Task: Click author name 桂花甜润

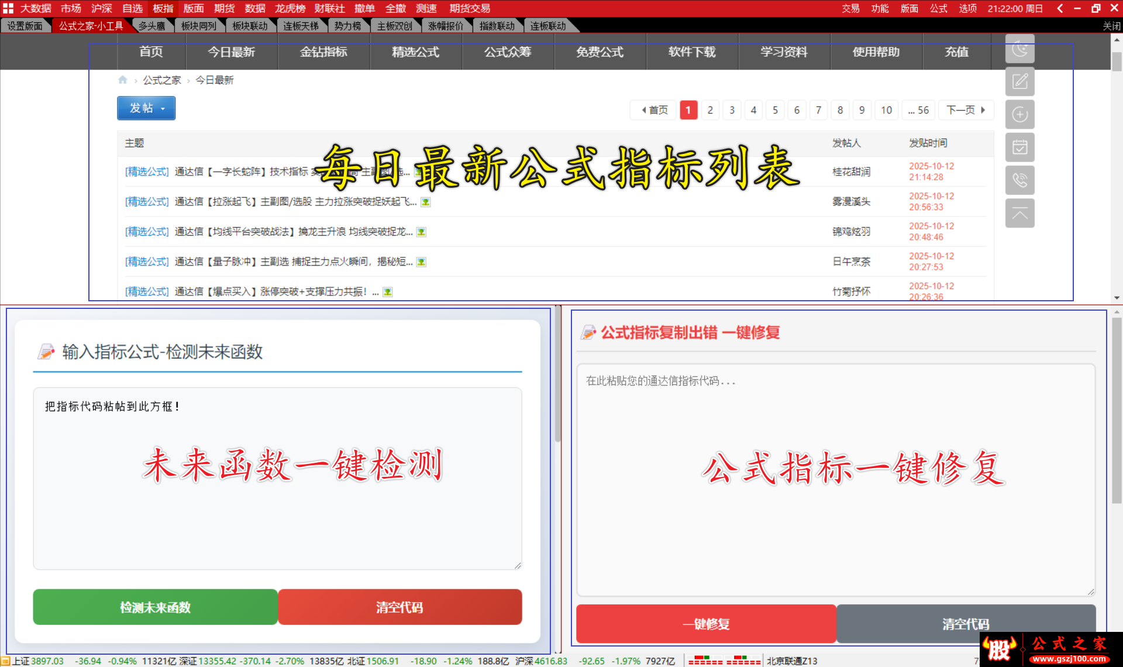Action: (x=851, y=172)
